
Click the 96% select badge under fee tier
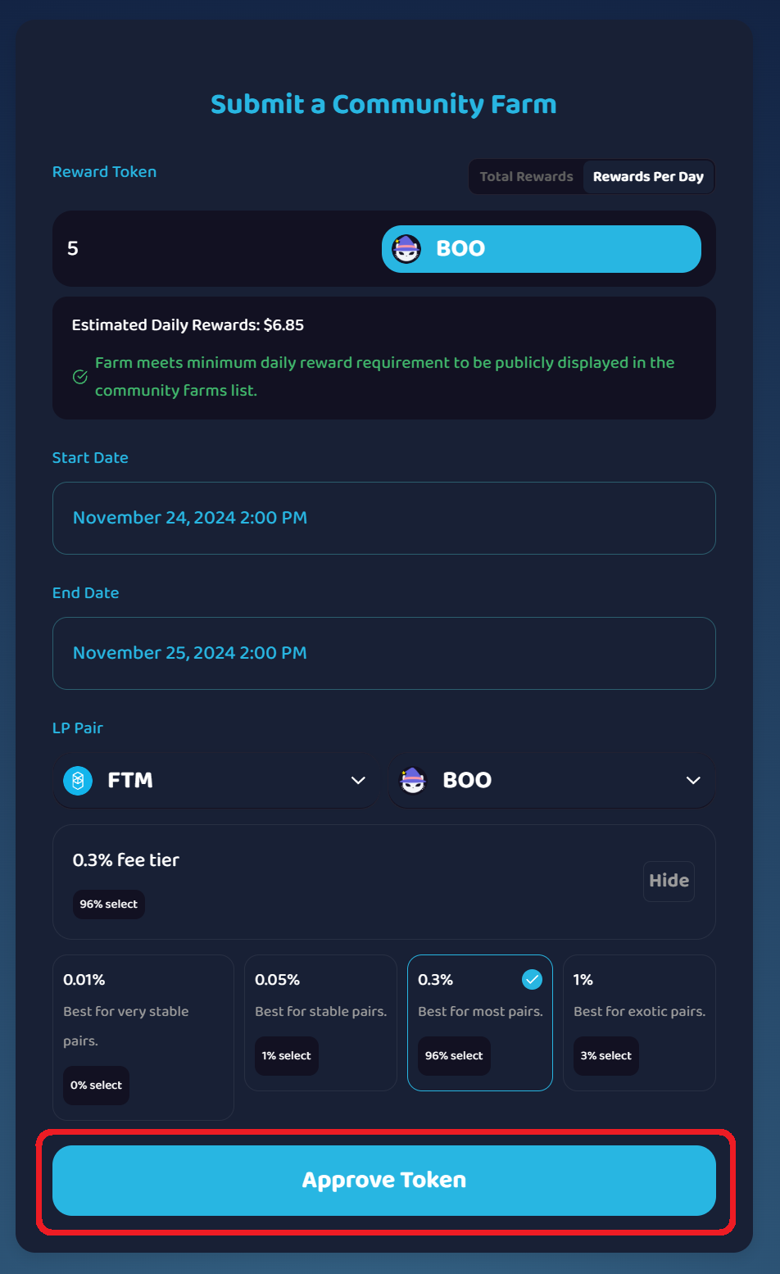pos(109,904)
